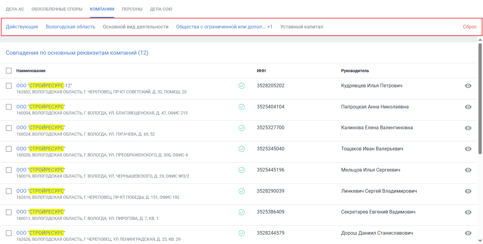The height and width of the screenshot is (244, 483).
Task: Open the ОБОСОБЛЕННЫЕ СПОРЫ tab
Action: tap(57, 9)
